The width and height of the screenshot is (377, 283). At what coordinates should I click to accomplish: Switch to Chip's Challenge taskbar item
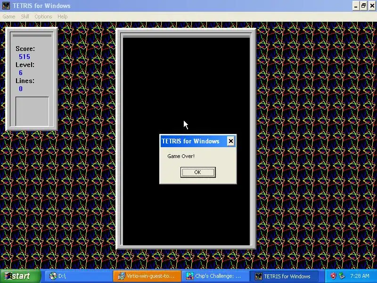(215, 276)
